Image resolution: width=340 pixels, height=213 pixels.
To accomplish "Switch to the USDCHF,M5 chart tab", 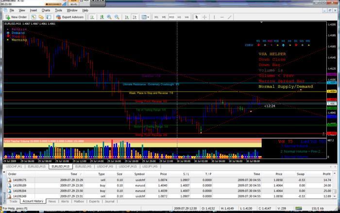I will [105, 166].
